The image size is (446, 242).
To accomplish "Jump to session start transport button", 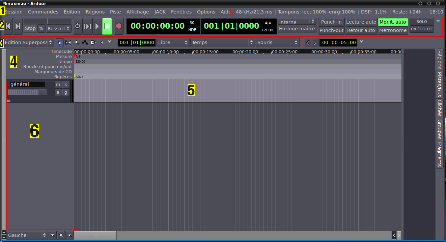I will [8, 26].
